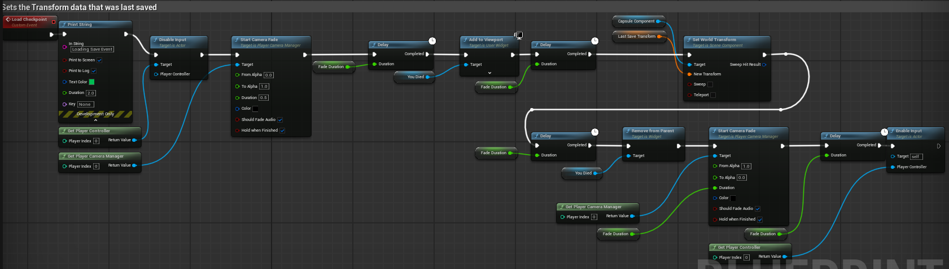Viewport: 949px width, 269px height.
Task: Edit Duration 0.5 on first Start Camera Fade
Action: tap(264, 98)
